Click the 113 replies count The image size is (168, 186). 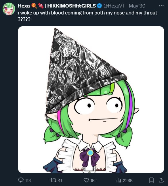click(x=28, y=181)
